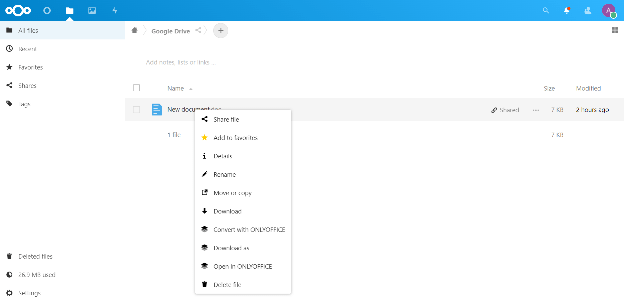Toggle the select all files checkbox

coord(136,88)
